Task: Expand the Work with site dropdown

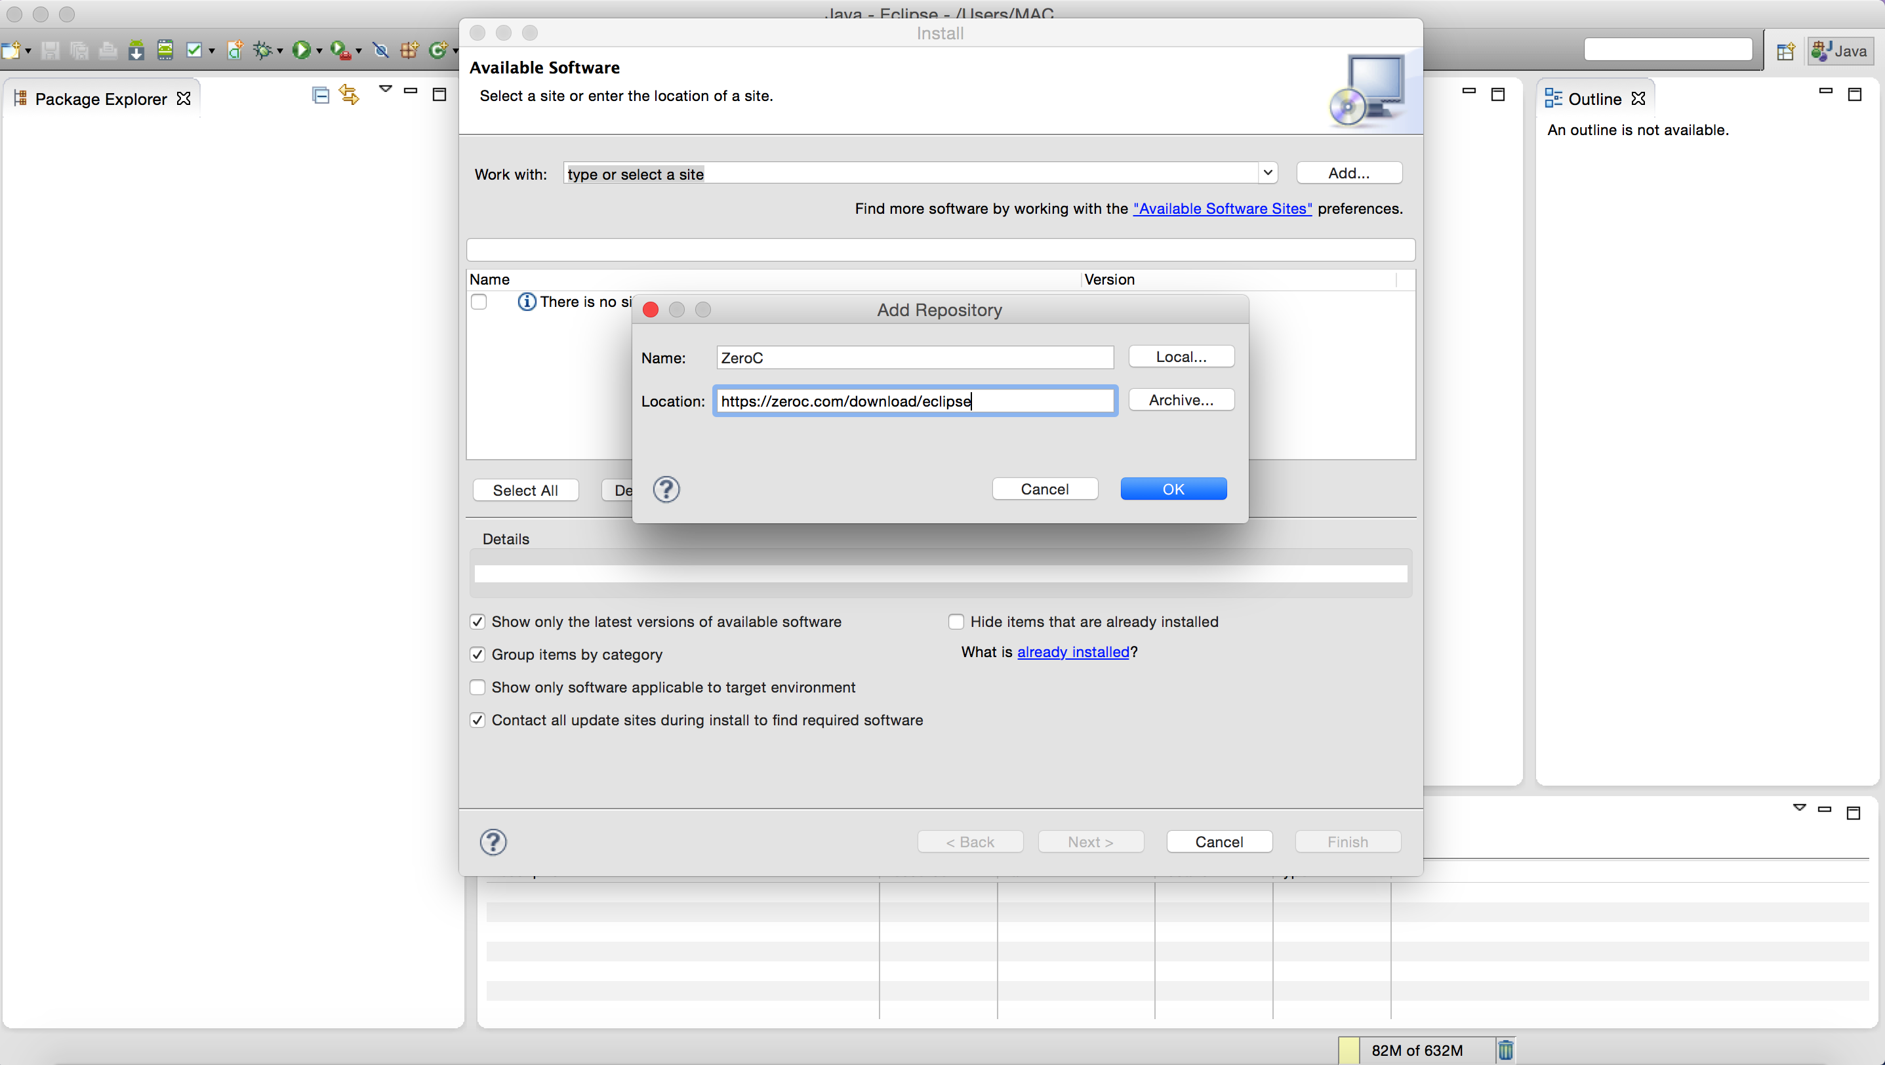Action: 1267,173
